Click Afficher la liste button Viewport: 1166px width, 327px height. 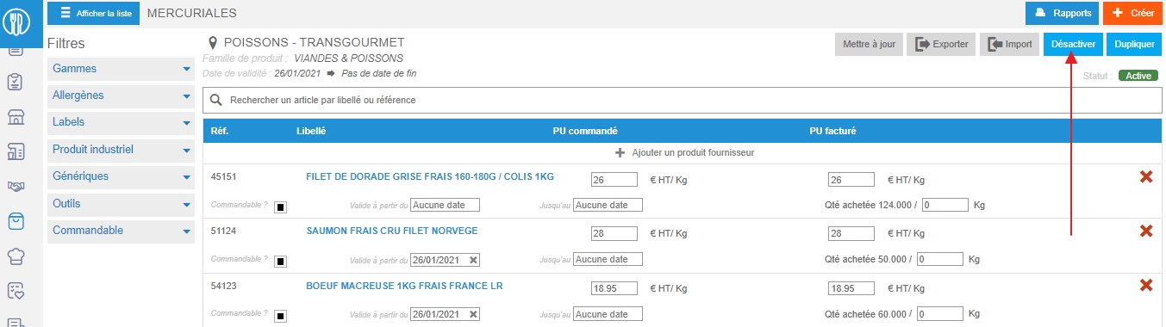point(93,13)
